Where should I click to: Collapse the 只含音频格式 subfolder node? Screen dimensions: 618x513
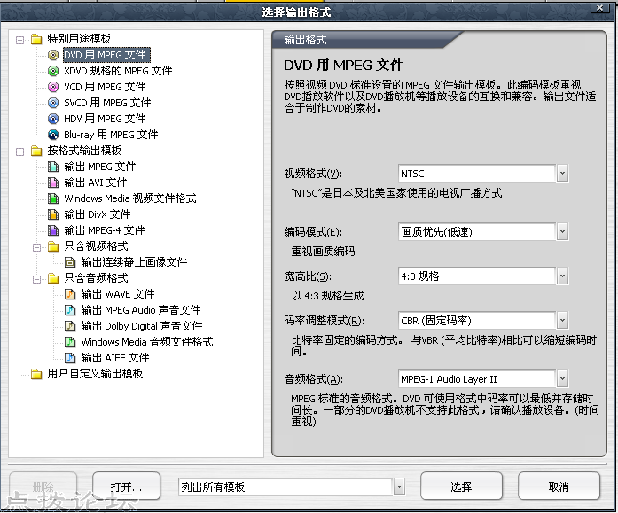[36, 279]
